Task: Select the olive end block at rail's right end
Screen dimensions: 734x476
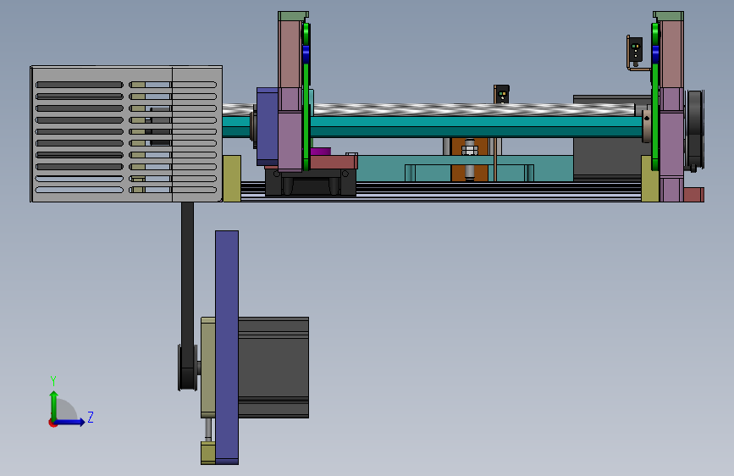Action: (x=650, y=179)
